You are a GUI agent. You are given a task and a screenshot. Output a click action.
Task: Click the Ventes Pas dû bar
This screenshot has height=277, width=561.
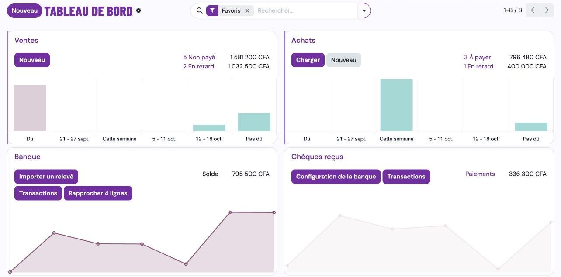[x=254, y=122]
